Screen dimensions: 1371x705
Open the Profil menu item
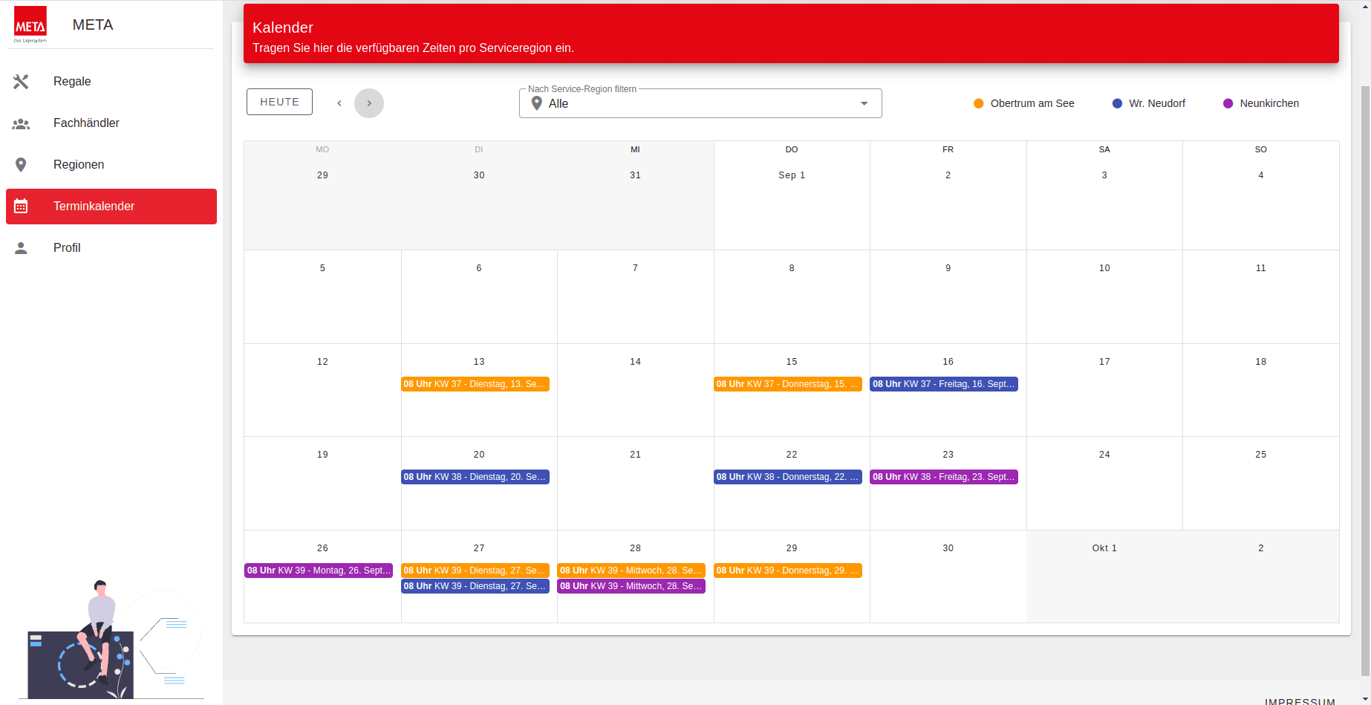coord(67,248)
